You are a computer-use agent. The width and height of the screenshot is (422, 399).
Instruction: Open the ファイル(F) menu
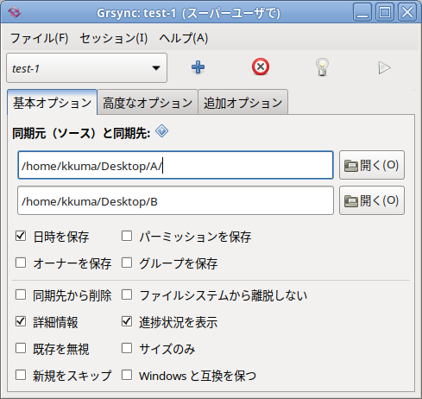(x=39, y=38)
